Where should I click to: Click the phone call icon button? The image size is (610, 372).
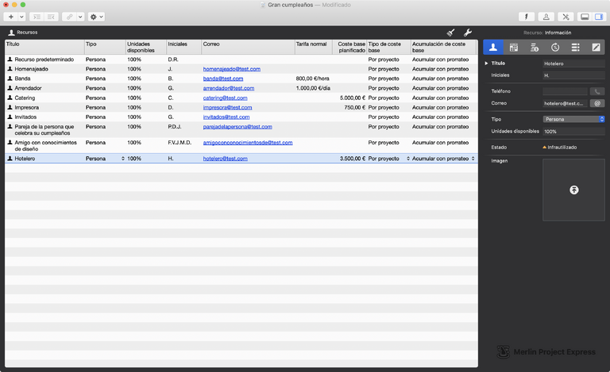(597, 91)
